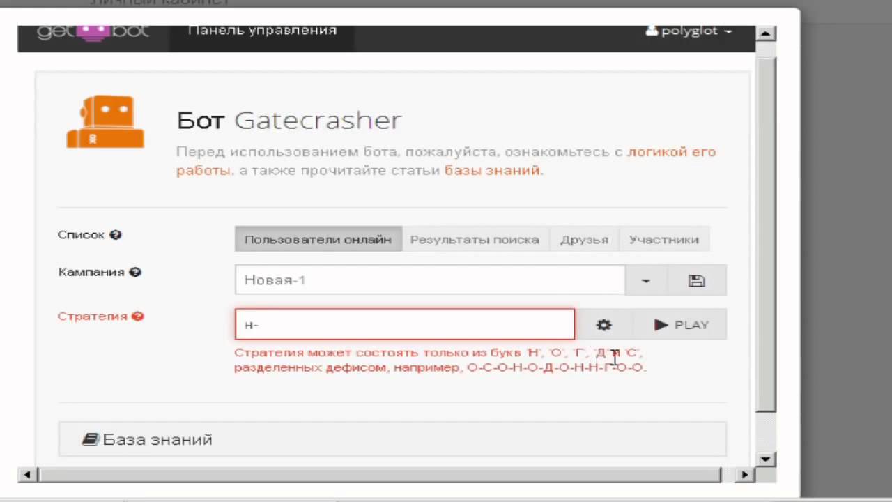Viewport: 892px width, 502px height.
Task: Open the Панель управления tab
Action: point(263,31)
